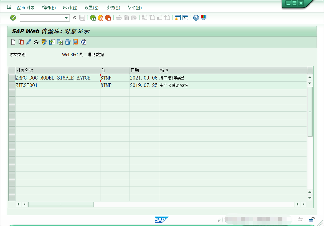The image size is (324, 226).
Task: Click the Previous Page icon
Action: coord(152,18)
